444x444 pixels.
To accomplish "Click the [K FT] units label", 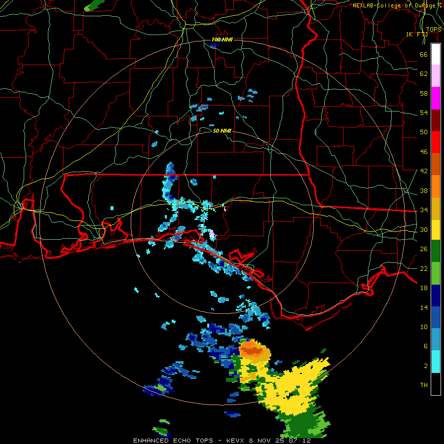I will point(417,34).
